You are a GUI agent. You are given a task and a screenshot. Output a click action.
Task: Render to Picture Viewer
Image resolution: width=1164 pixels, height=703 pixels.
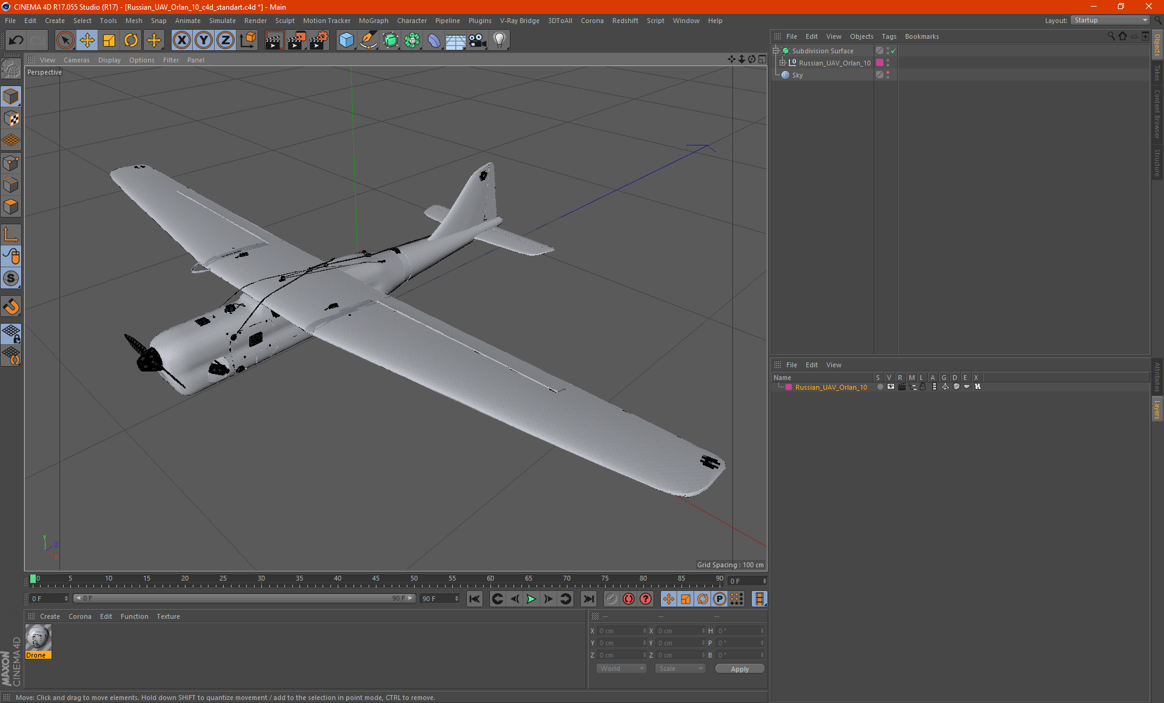296,40
